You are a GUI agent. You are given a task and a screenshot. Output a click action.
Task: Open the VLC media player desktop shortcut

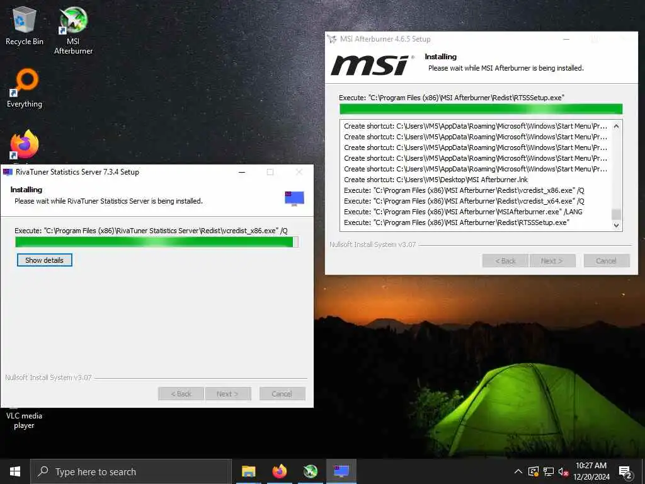[x=25, y=419]
